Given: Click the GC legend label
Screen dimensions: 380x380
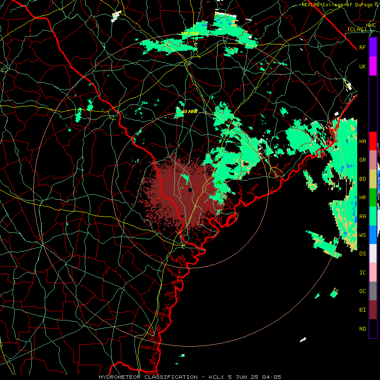Looking at the screenshot, I should click(363, 291).
